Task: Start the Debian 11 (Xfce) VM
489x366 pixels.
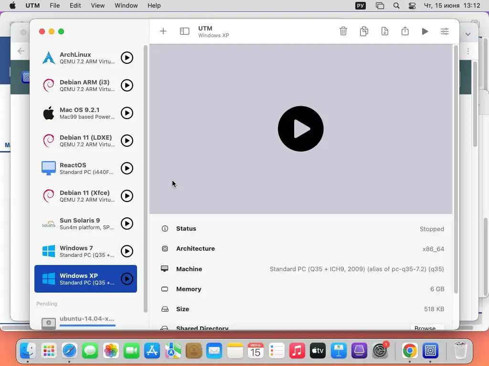Action: point(127,196)
